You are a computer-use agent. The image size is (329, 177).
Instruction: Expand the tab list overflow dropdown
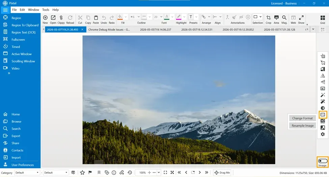[313, 29]
